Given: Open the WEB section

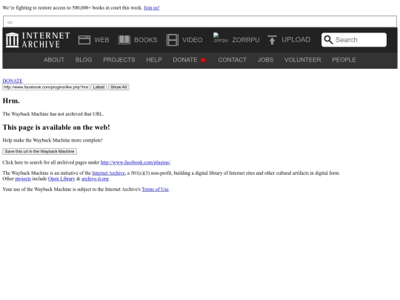Looking at the screenshot, I should tap(101, 40).
